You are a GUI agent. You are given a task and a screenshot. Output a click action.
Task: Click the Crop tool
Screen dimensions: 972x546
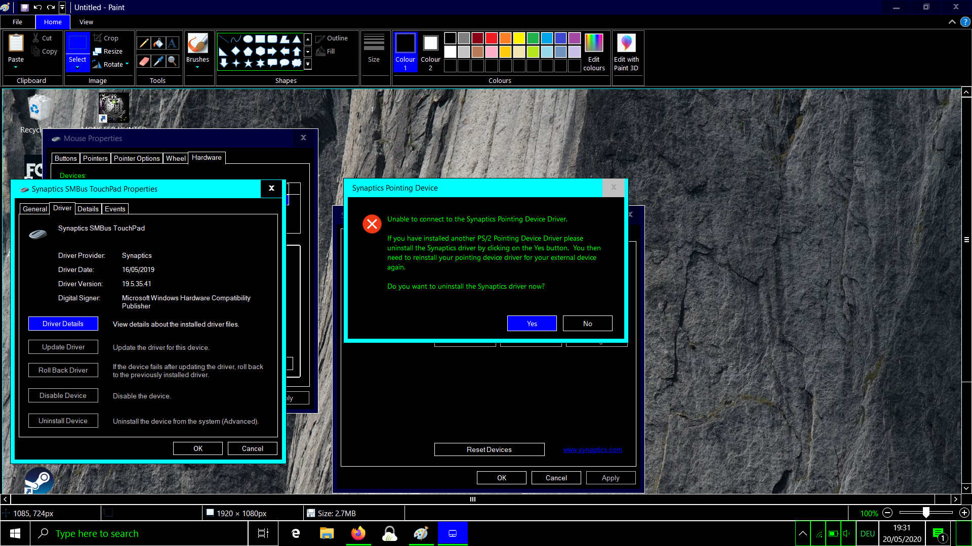click(106, 38)
